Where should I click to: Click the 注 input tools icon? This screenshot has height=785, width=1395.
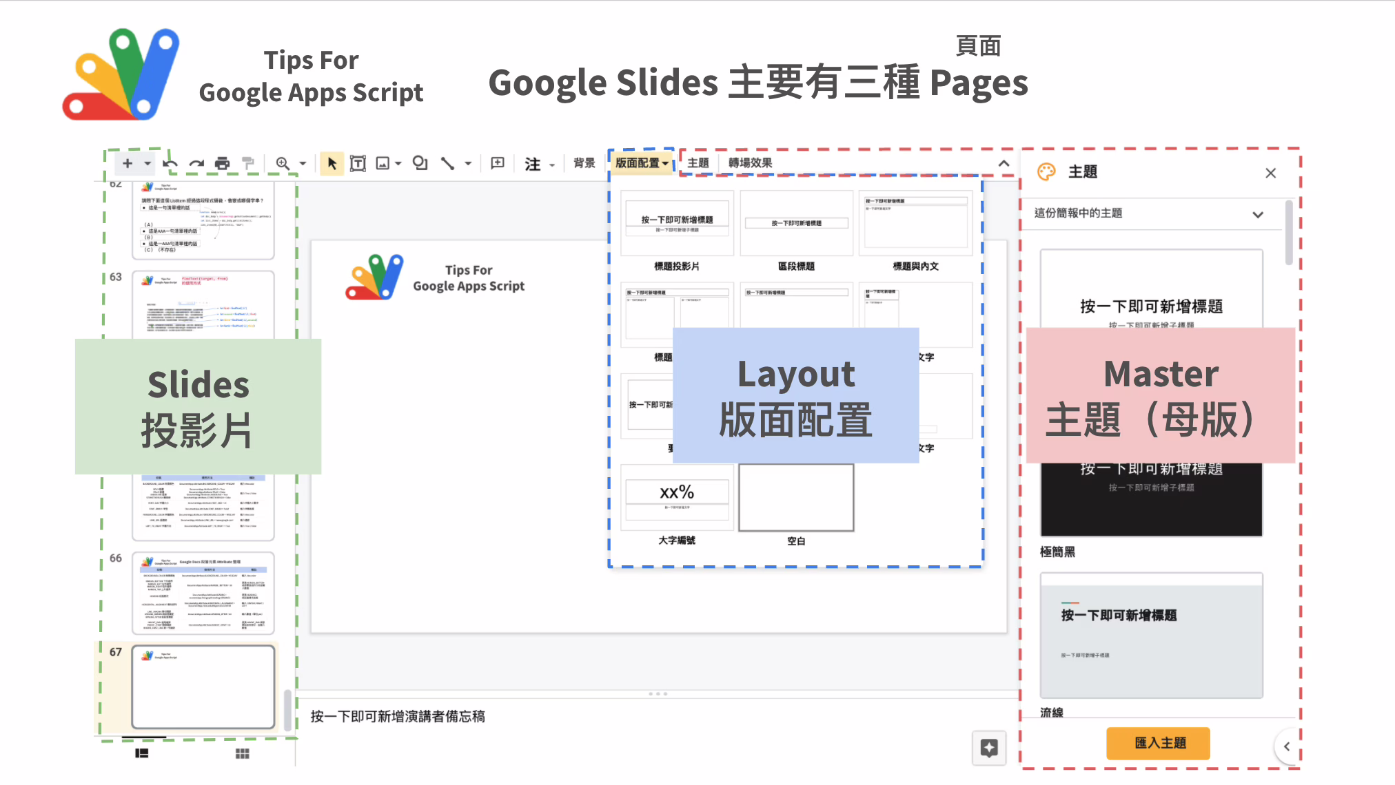pyautogui.click(x=533, y=164)
